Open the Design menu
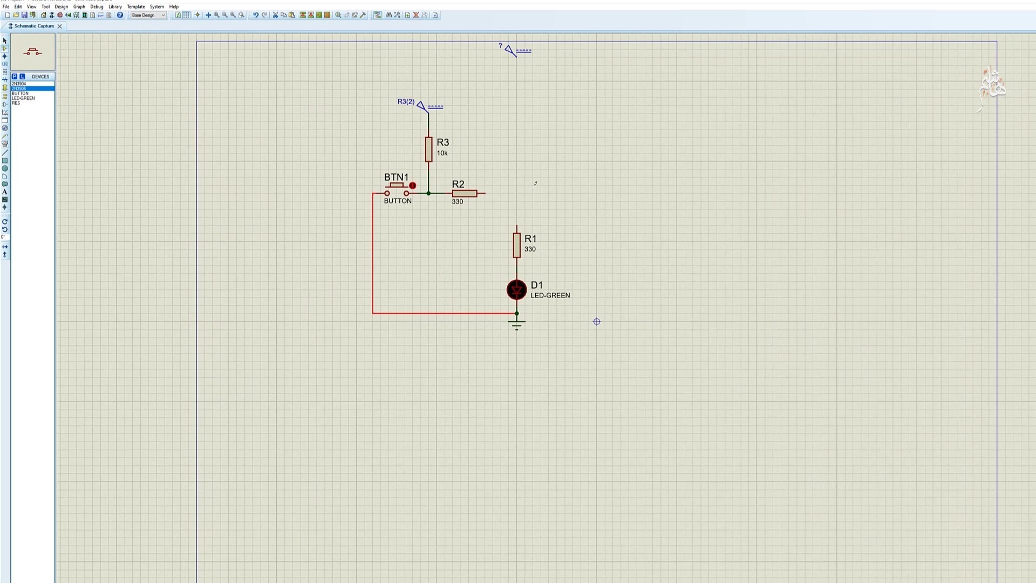1036x583 pixels. click(x=62, y=6)
